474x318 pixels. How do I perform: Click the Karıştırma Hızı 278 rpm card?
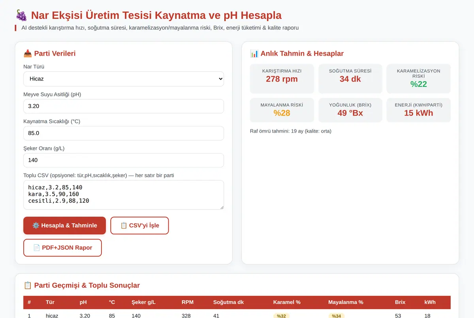coord(282,79)
